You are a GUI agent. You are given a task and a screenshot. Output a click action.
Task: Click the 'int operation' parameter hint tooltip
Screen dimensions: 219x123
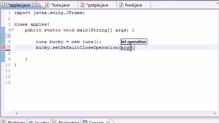pyautogui.click(x=134, y=42)
